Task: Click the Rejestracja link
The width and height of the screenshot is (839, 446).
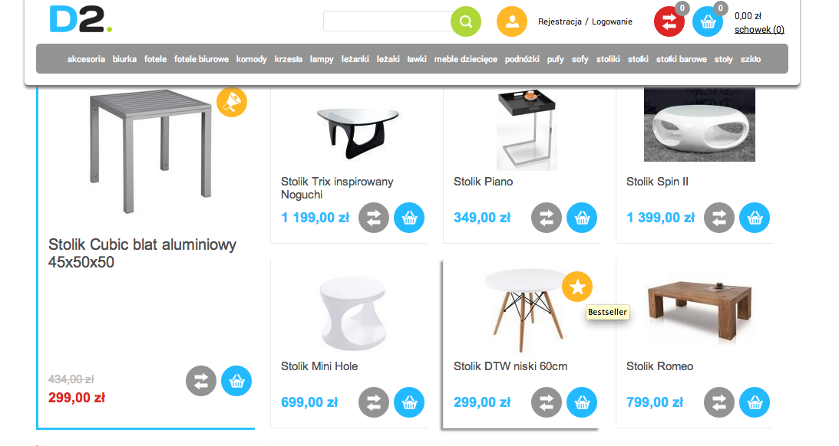Action: point(560,22)
